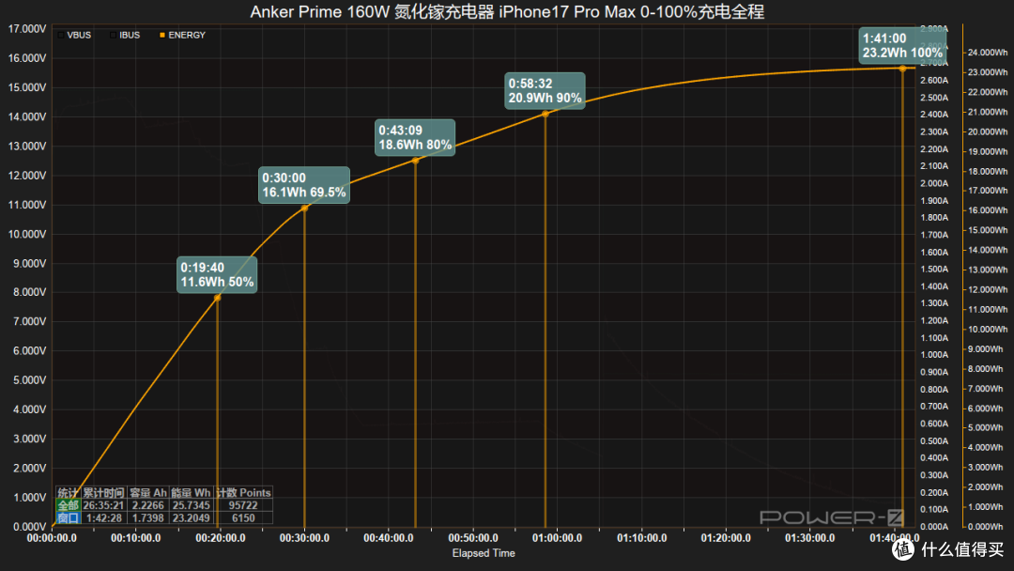Viewport: 1014px width, 571px height.
Task: Click the 0.000Wh energy axis label
Action: pyautogui.click(x=988, y=527)
